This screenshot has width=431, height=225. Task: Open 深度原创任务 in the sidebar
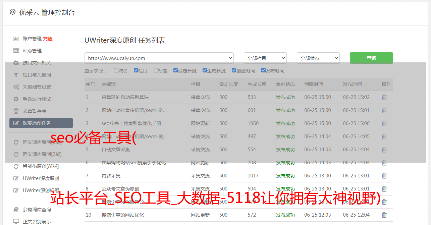coord(41,123)
